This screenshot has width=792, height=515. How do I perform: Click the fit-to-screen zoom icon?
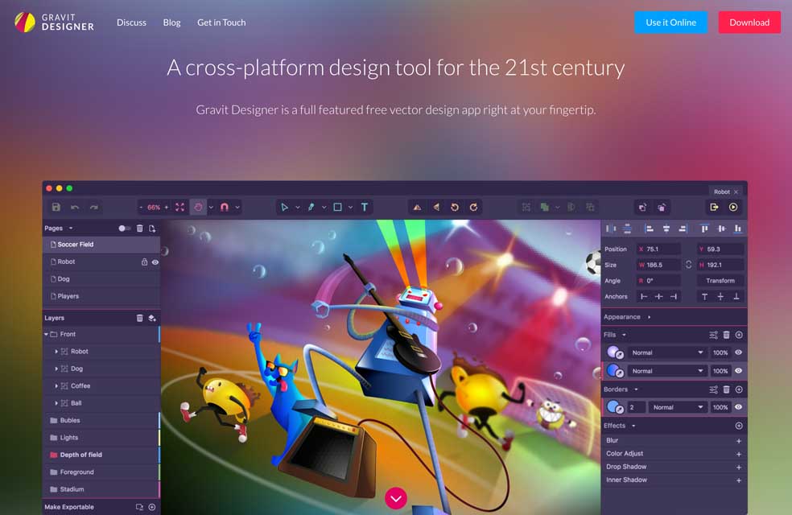click(x=179, y=207)
